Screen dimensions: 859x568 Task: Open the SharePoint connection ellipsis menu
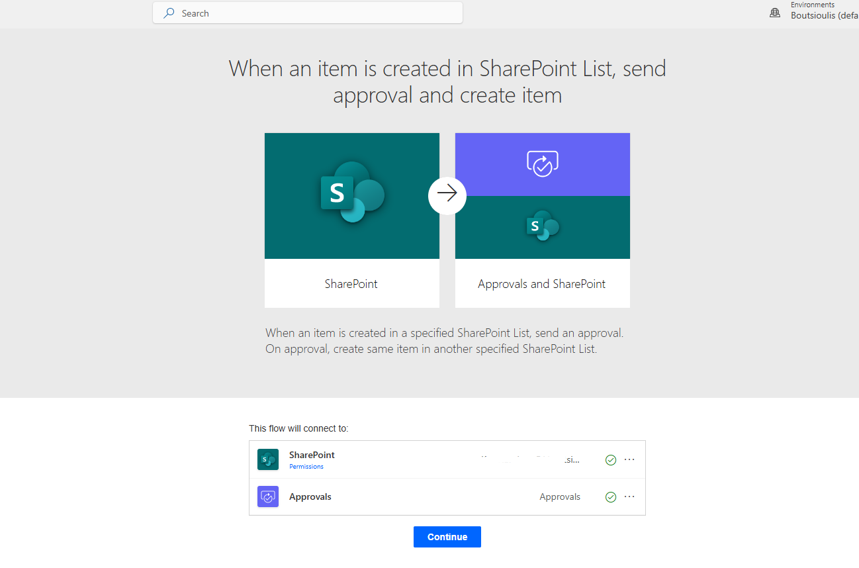(x=629, y=459)
